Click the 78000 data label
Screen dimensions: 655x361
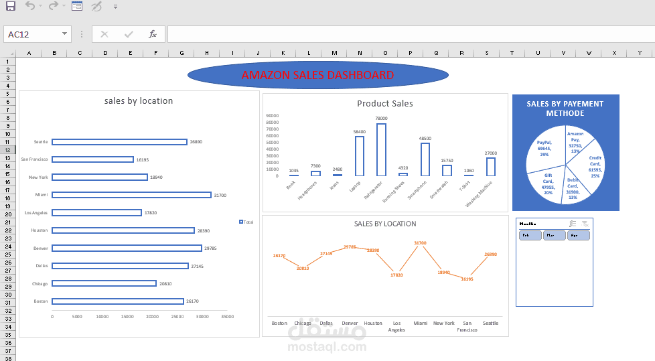coord(381,119)
